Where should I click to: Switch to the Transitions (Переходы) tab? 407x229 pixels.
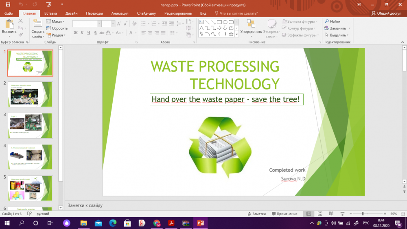tap(94, 13)
